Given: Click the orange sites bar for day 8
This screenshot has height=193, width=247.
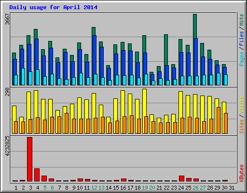Looking at the screenshot, I should pyautogui.click(x=67, y=123).
